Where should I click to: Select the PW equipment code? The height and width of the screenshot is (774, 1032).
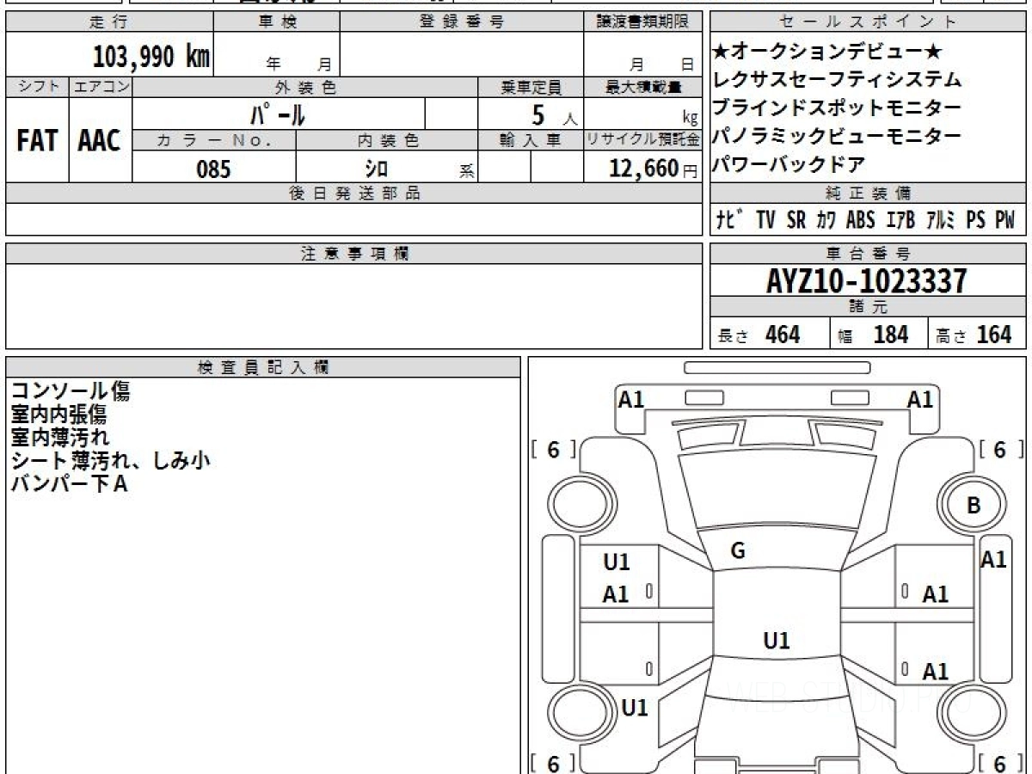1005,220
